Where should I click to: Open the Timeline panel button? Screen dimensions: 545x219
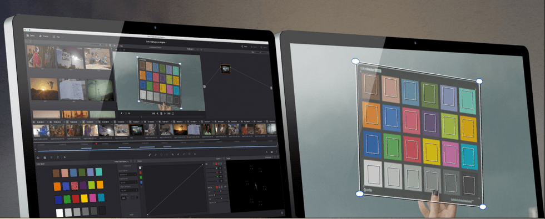tap(44, 36)
